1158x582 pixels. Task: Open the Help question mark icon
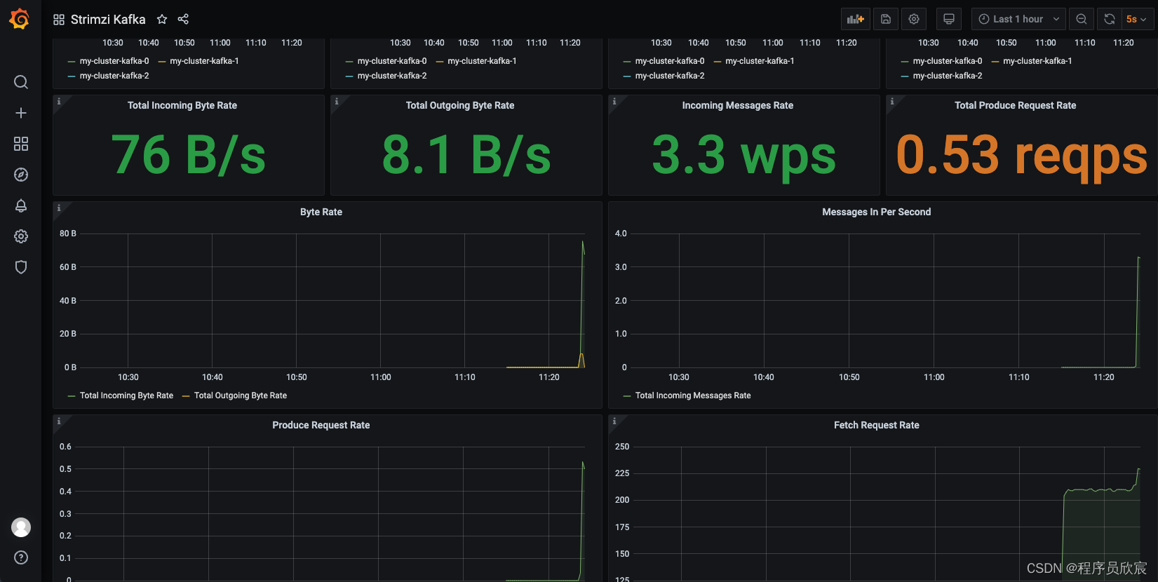pyautogui.click(x=21, y=557)
